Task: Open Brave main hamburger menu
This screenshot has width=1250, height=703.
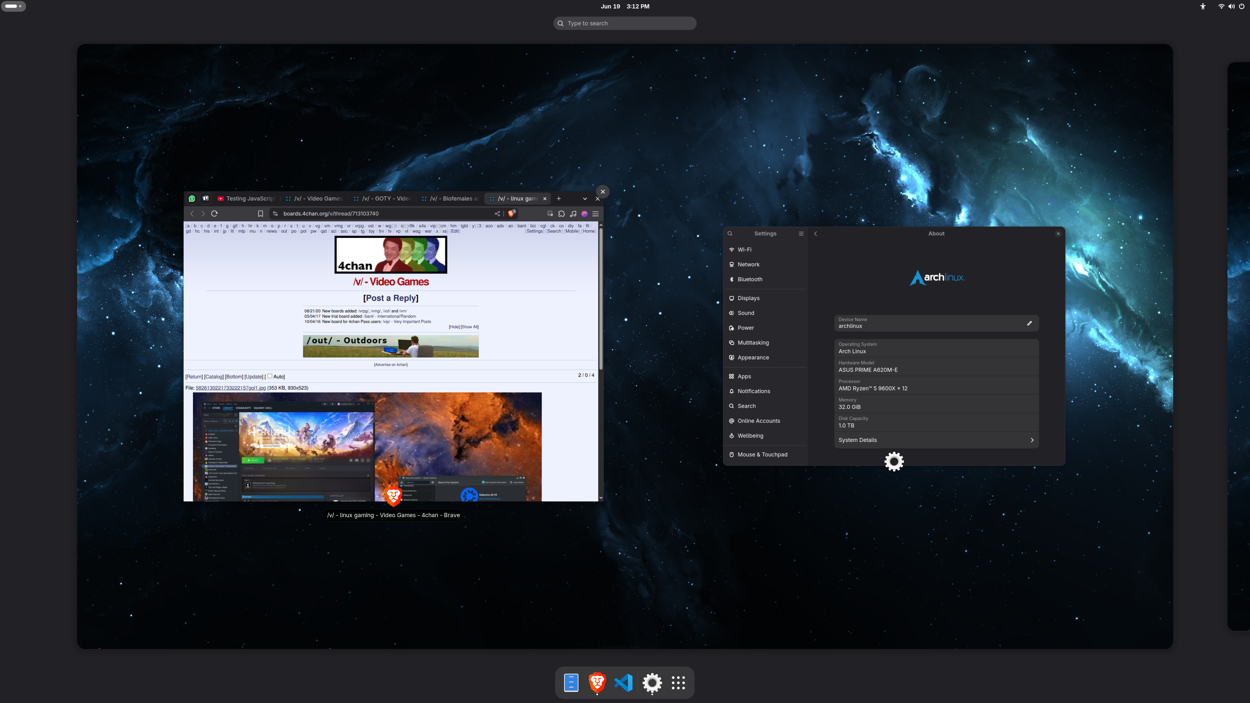Action: coord(596,214)
